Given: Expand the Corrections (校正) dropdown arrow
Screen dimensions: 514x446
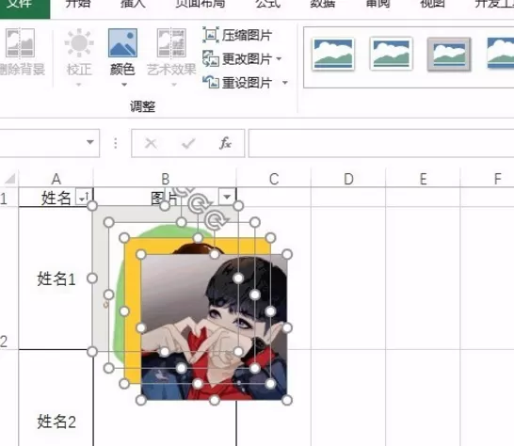Looking at the screenshot, I should click(79, 85).
